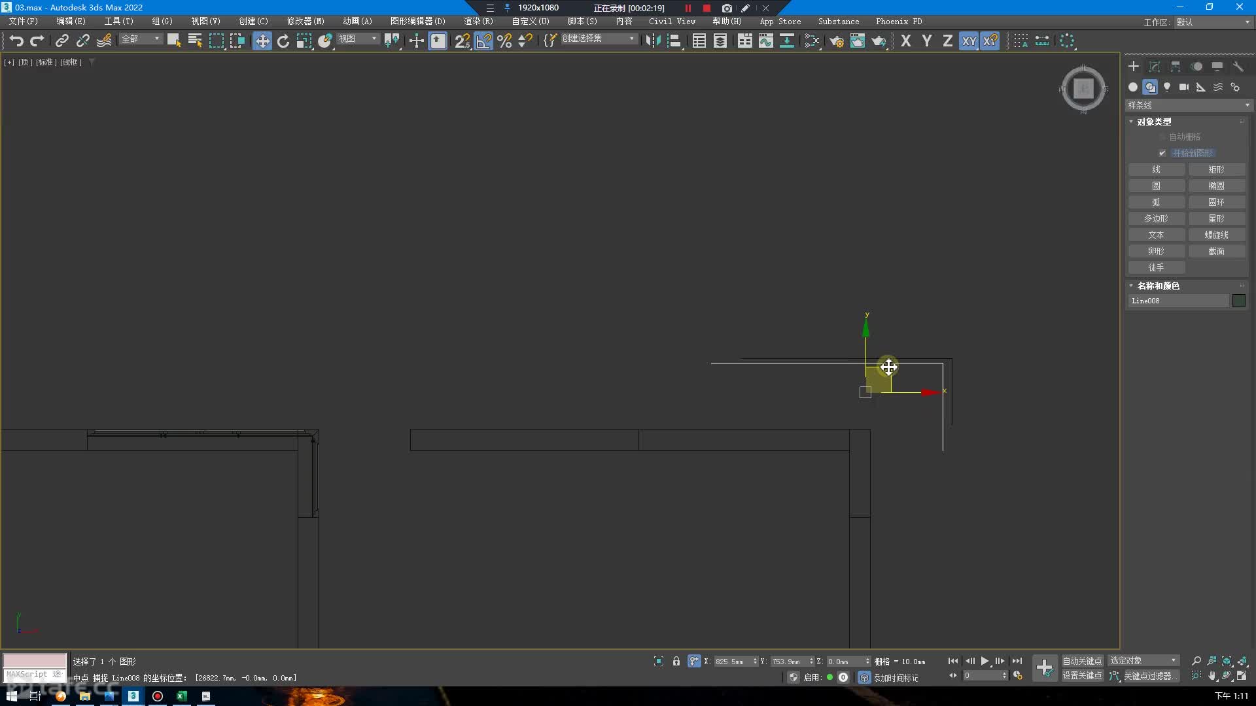This screenshot has height=706, width=1256.
Task: Click Render Production teapot icon
Action: pos(879,41)
